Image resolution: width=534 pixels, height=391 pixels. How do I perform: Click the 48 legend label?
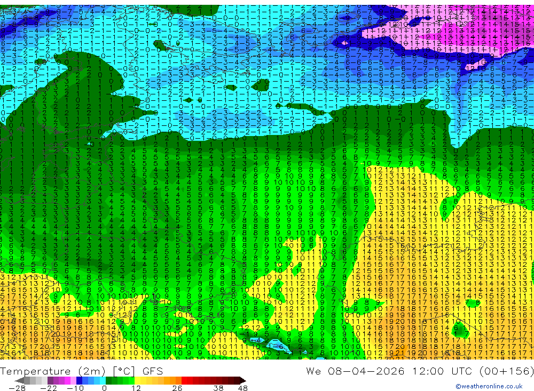click(x=243, y=388)
